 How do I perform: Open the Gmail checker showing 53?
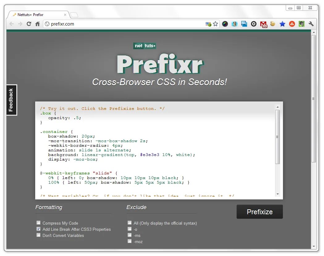[x=263, y=24]
